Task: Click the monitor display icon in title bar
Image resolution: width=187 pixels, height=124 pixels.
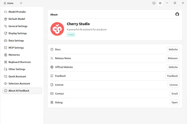Action: tap(154, 3)
